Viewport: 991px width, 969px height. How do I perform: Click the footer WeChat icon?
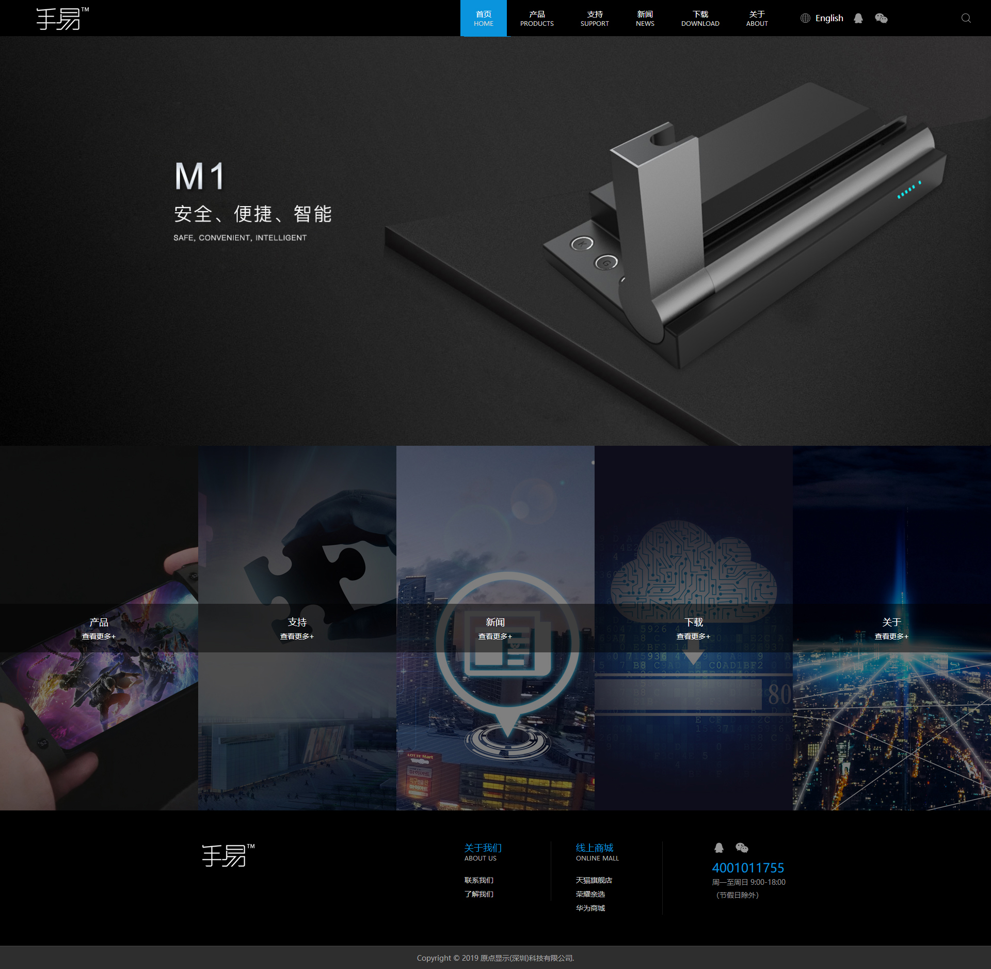(742, 848)
